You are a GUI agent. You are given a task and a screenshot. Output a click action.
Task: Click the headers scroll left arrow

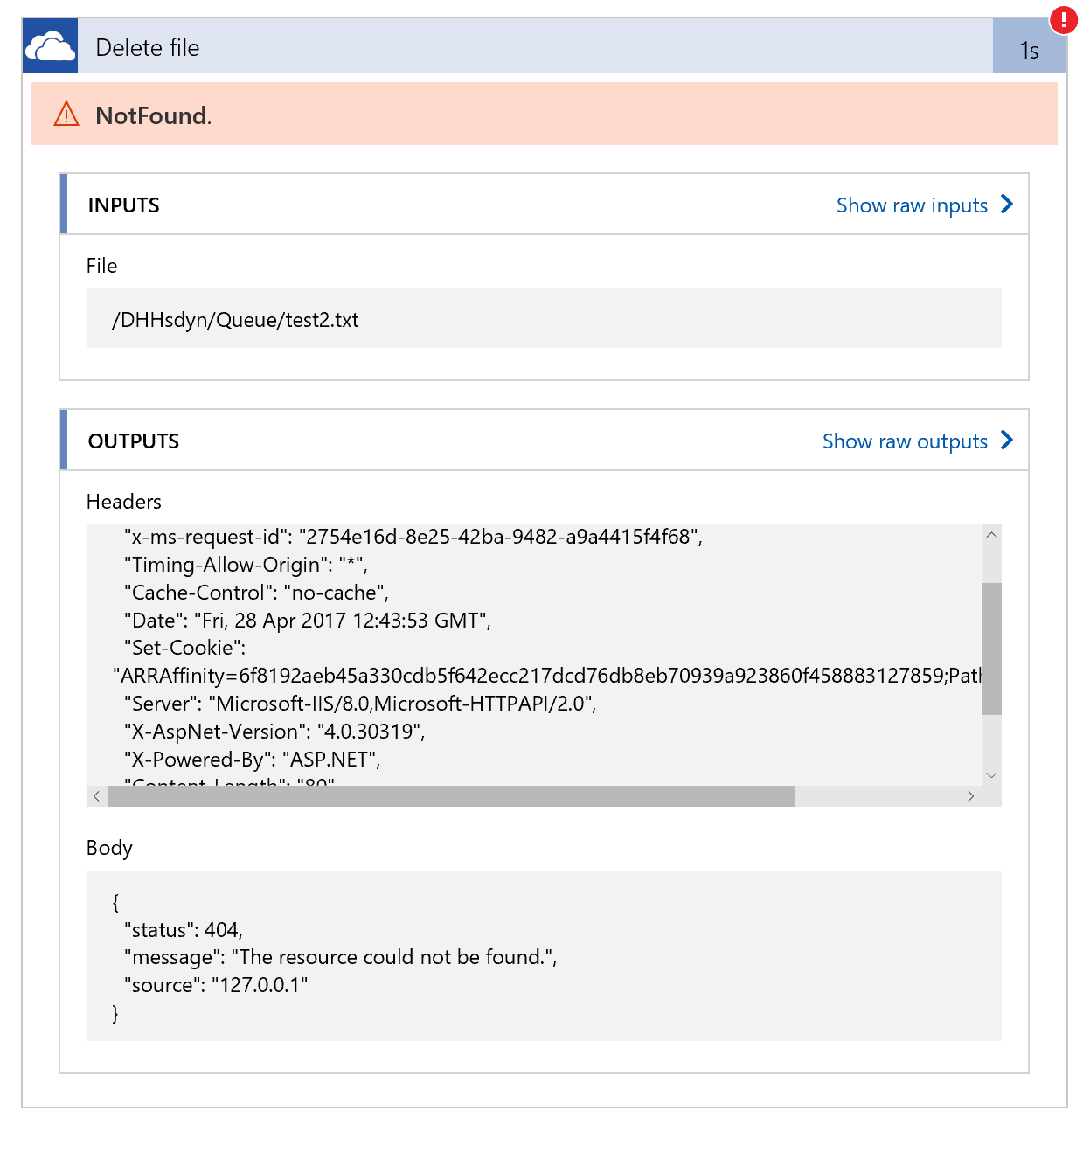click(x=96, y=796)
